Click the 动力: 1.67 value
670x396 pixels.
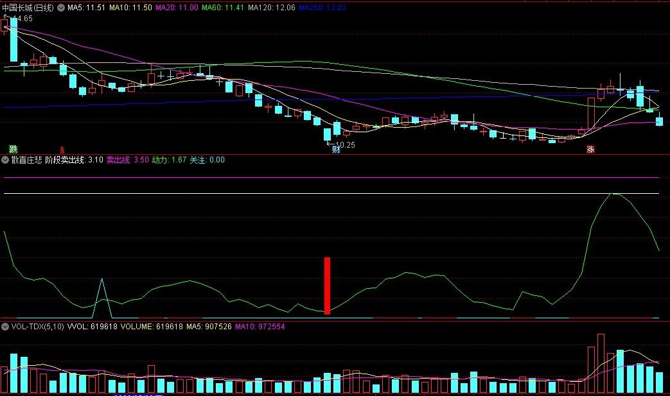pyautogui.click(x=169, y=160)
